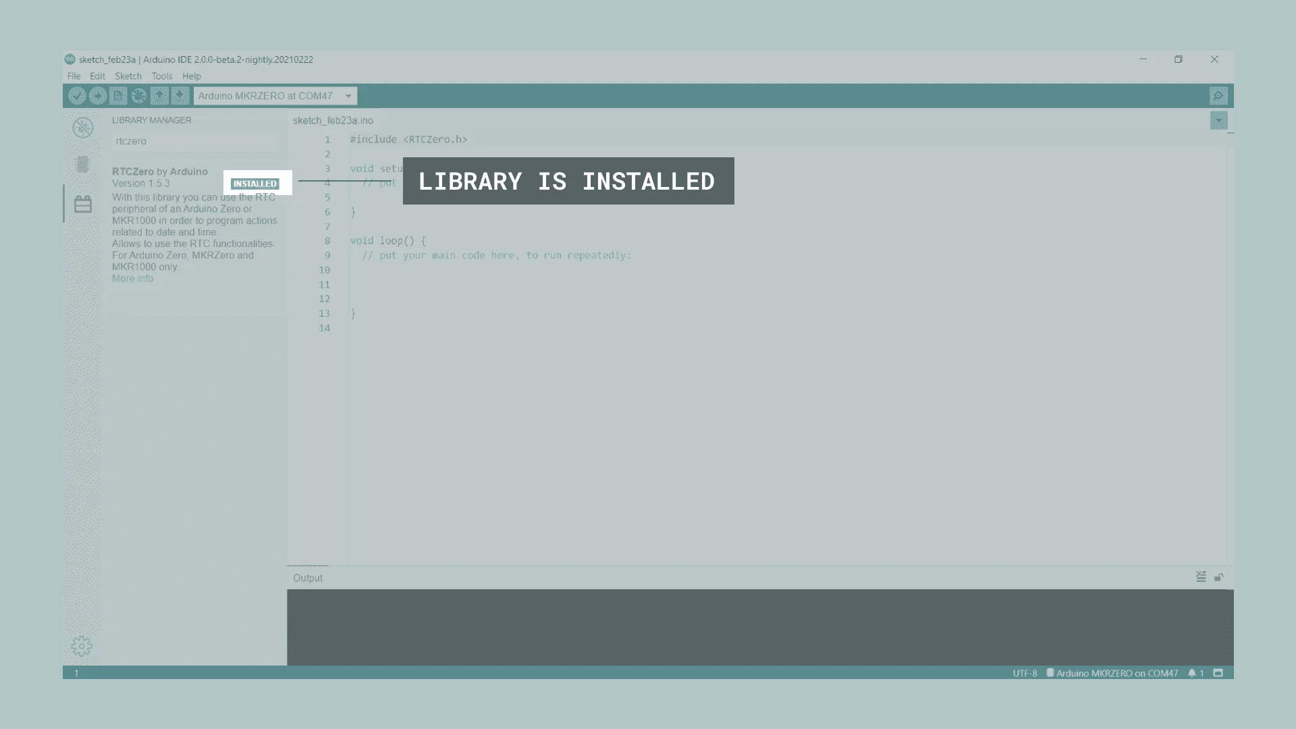Click the Open sketch up-arrow icon

pyautogui.click(x=159, y=96)
